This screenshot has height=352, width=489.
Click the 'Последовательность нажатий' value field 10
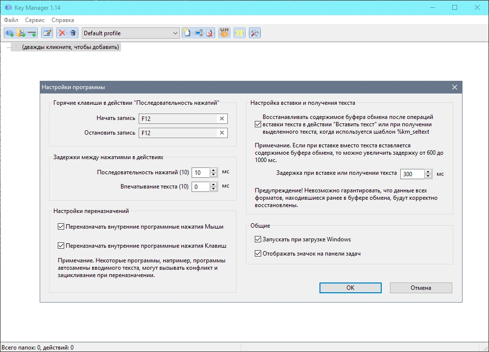pos(200,173)
